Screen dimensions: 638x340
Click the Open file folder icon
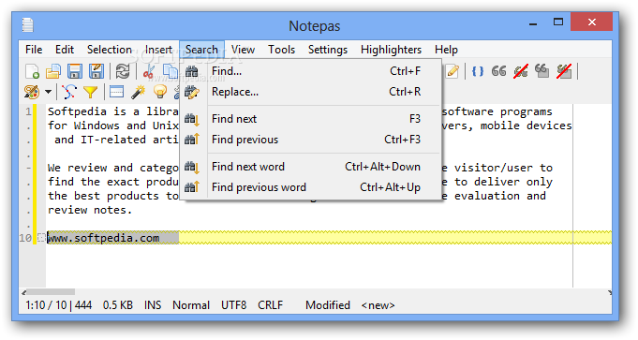click(53, 71)
